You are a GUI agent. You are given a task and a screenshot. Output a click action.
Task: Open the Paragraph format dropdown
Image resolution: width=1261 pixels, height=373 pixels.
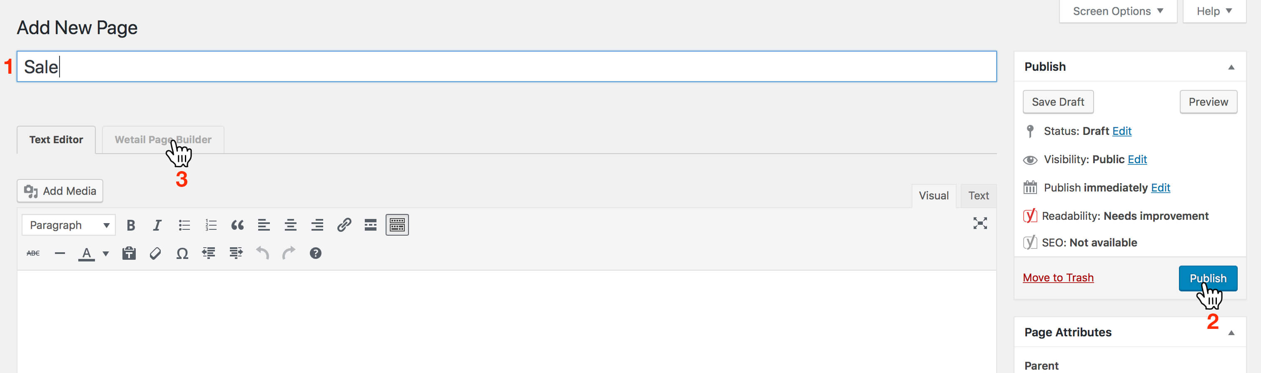click(69, 225)
